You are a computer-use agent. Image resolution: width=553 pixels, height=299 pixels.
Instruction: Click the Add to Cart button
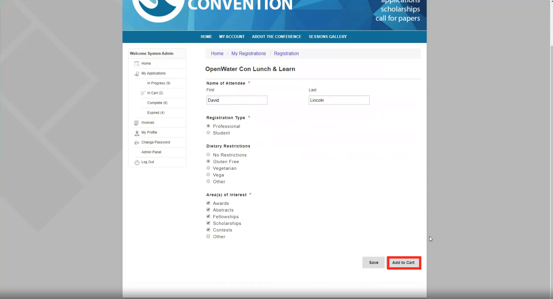click(403, 263)
